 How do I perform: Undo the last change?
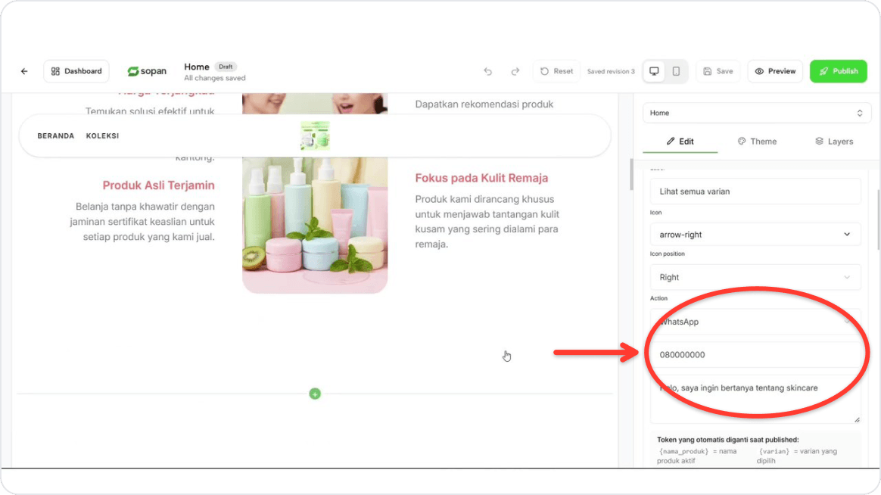[487, 71]
